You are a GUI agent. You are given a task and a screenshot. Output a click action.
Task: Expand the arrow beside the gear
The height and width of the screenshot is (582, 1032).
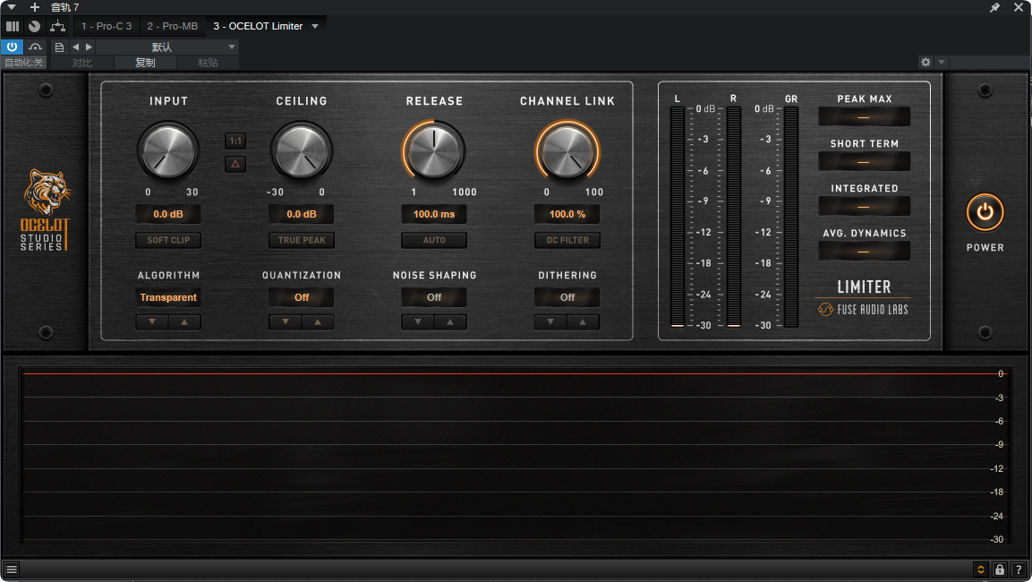(942, 62)
